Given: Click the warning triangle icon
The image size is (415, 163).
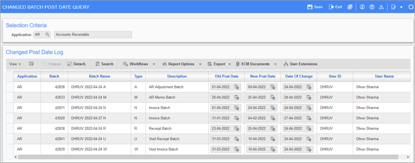Looking at the screenshot, I should coord(381,7).
